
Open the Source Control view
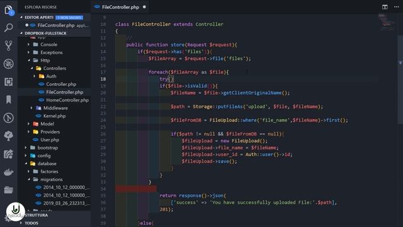(x=8, y=45)
